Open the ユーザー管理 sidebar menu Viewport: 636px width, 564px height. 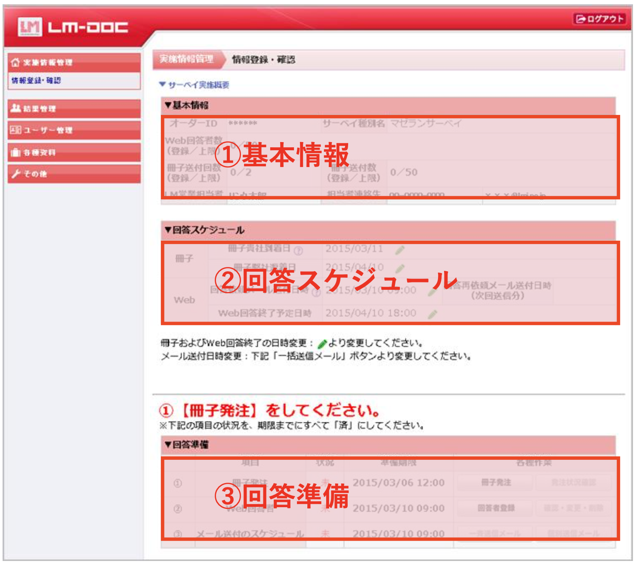pyautogui.click(x=74, y=130)
